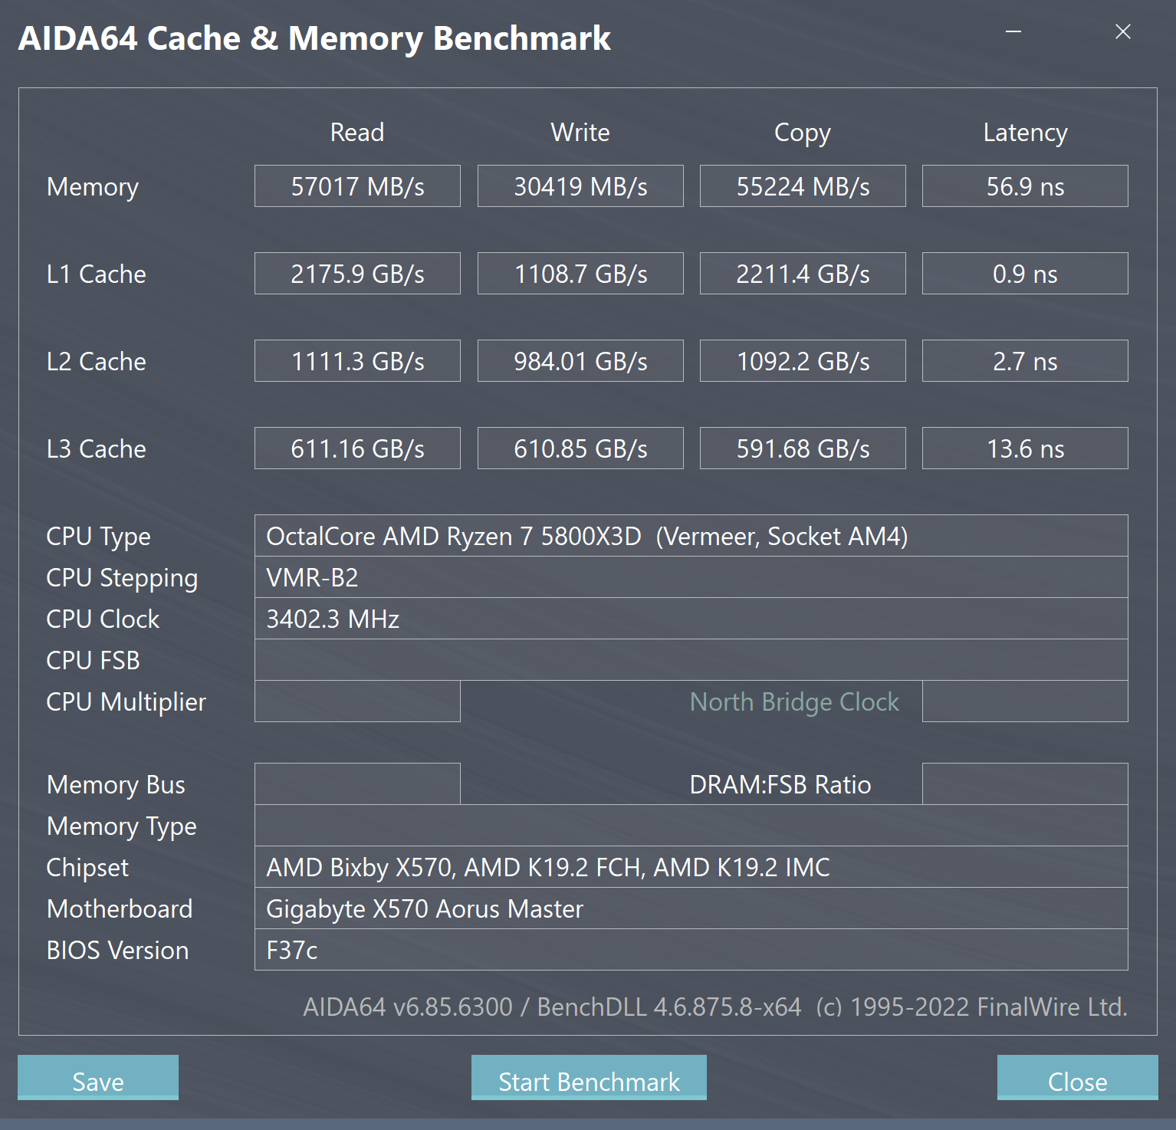Click the BIOS Version field

click(691, 950)
